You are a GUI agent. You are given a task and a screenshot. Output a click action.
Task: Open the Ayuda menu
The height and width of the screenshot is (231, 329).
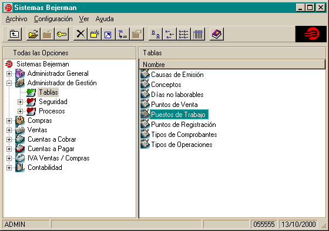(x=105, y=19)
